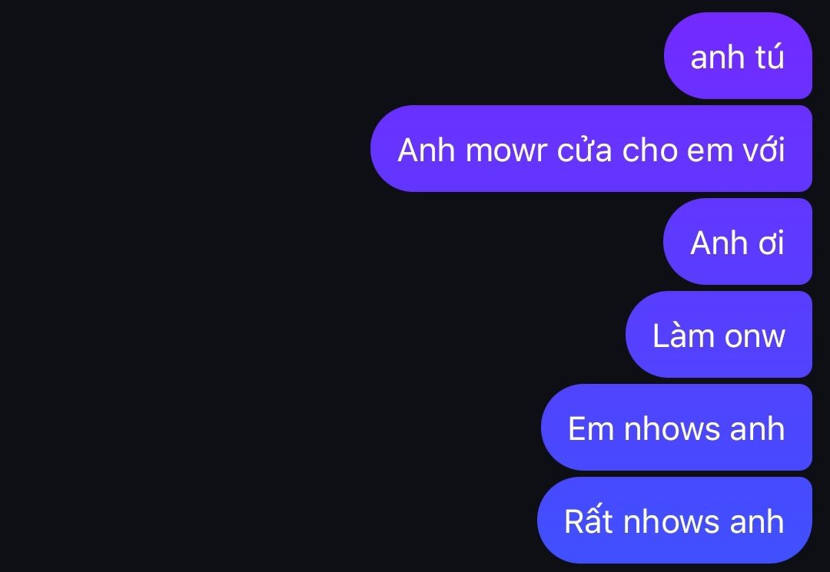
Task: Select the "Em nhows anh" message bubble
Action: 676,427
